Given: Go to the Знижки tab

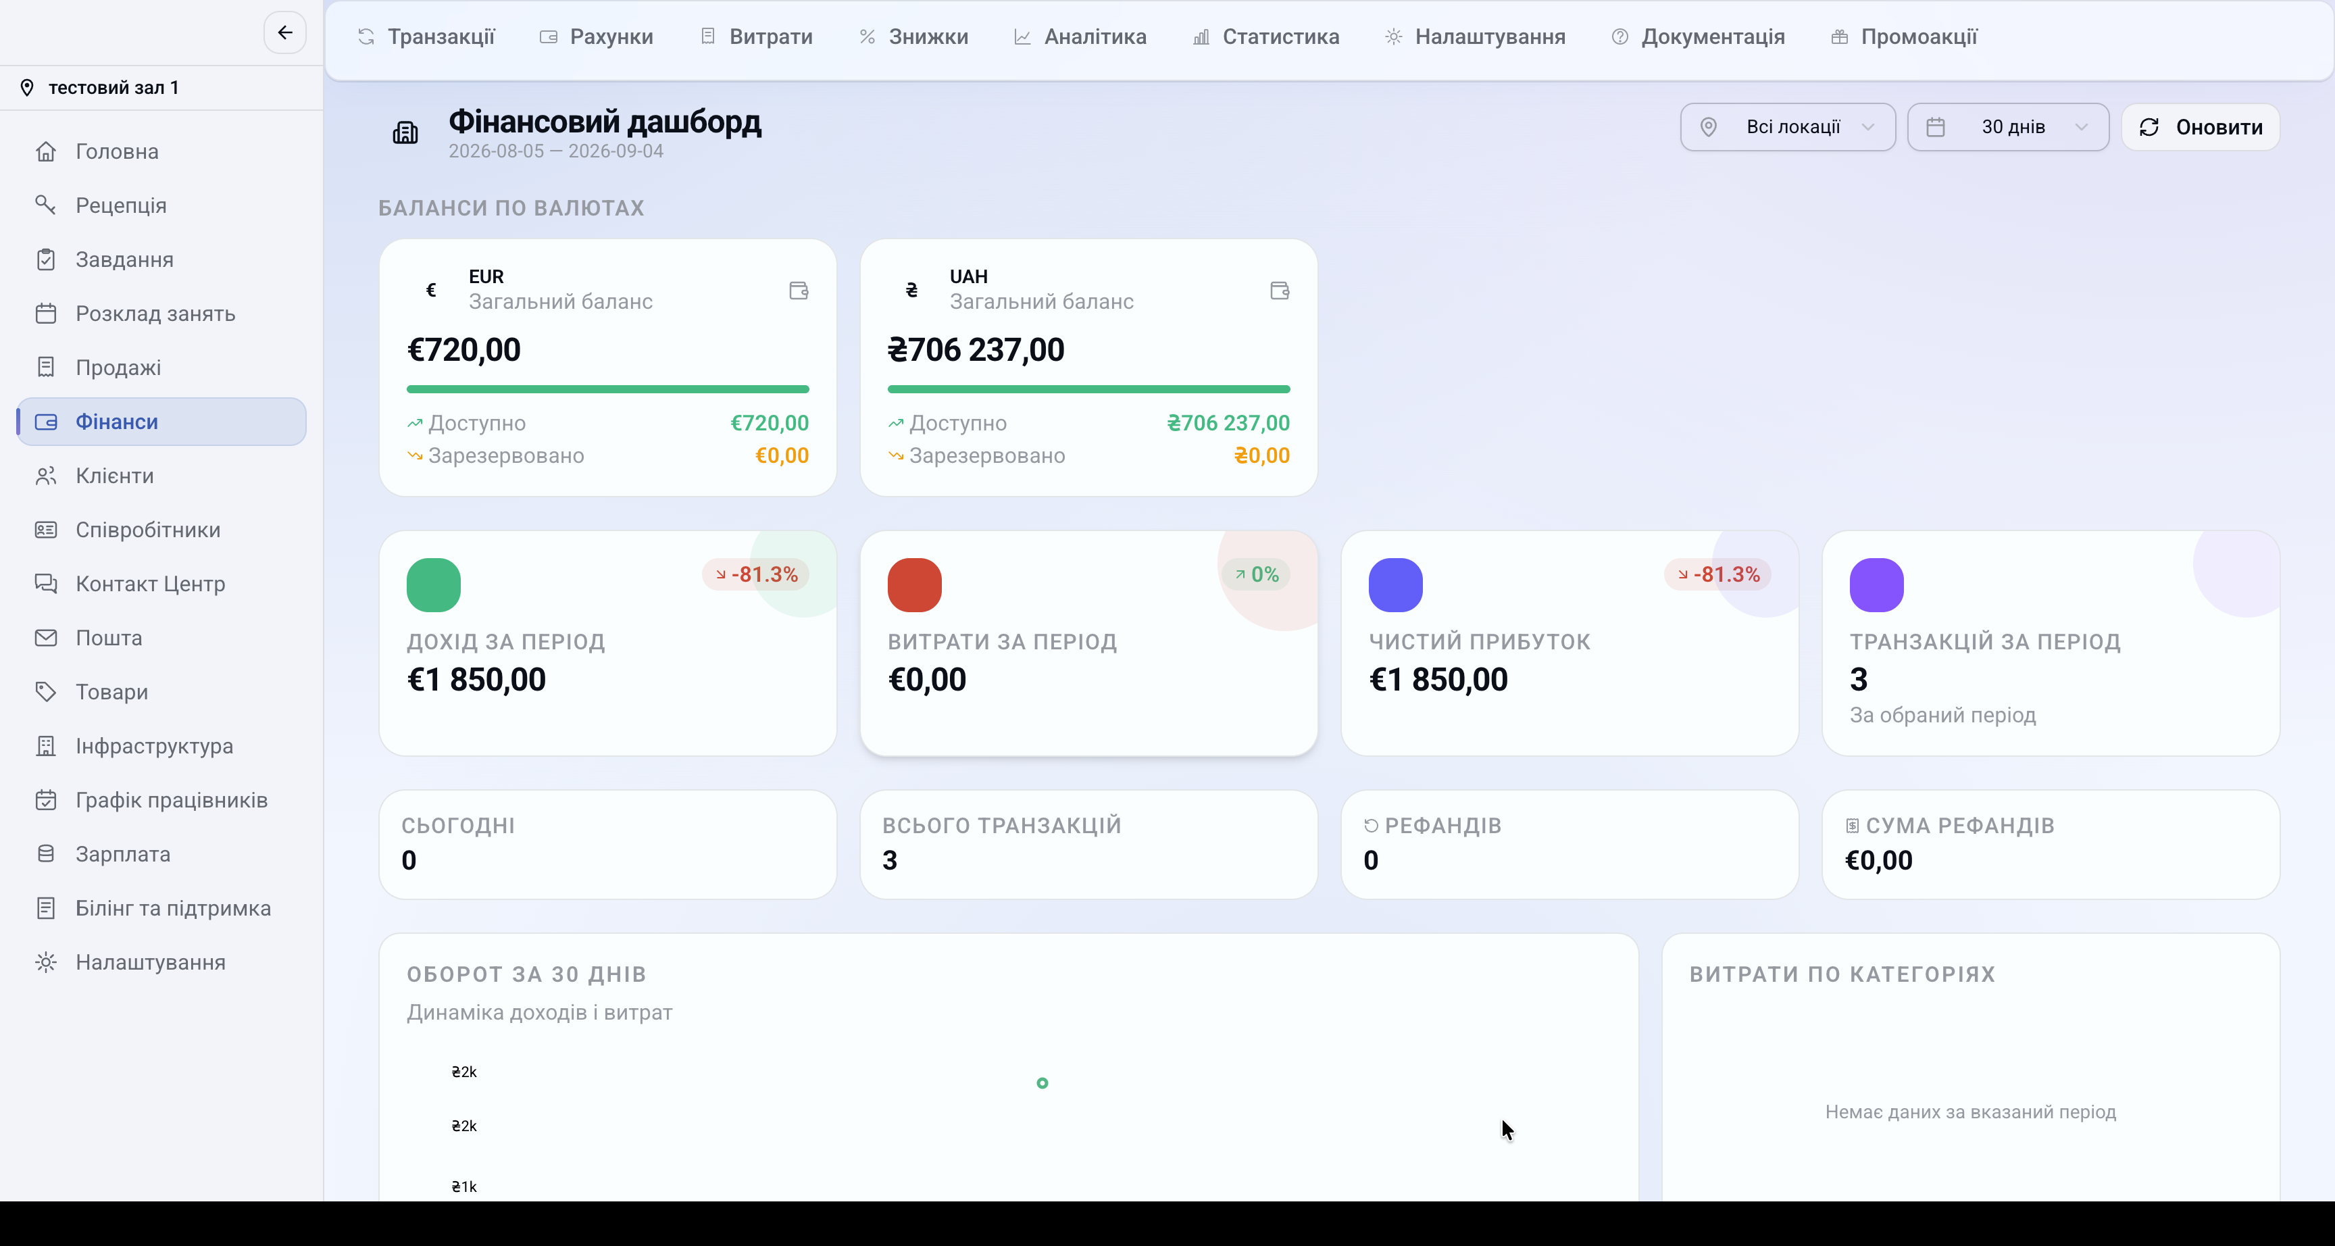Looking at the screenshot, I should coord(913,37).
